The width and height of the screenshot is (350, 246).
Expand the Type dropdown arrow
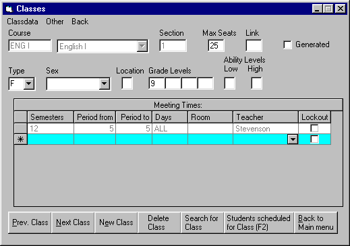[29, 84]
